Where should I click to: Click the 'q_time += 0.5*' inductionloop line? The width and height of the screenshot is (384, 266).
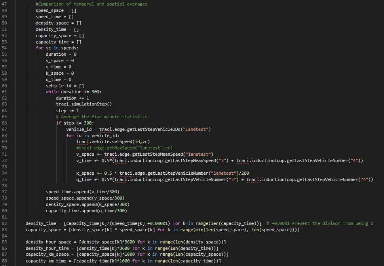point(224,180)
